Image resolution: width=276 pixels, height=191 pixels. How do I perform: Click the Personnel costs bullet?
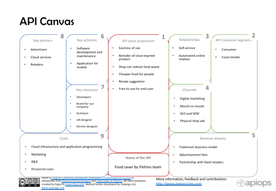click(43, 169)
